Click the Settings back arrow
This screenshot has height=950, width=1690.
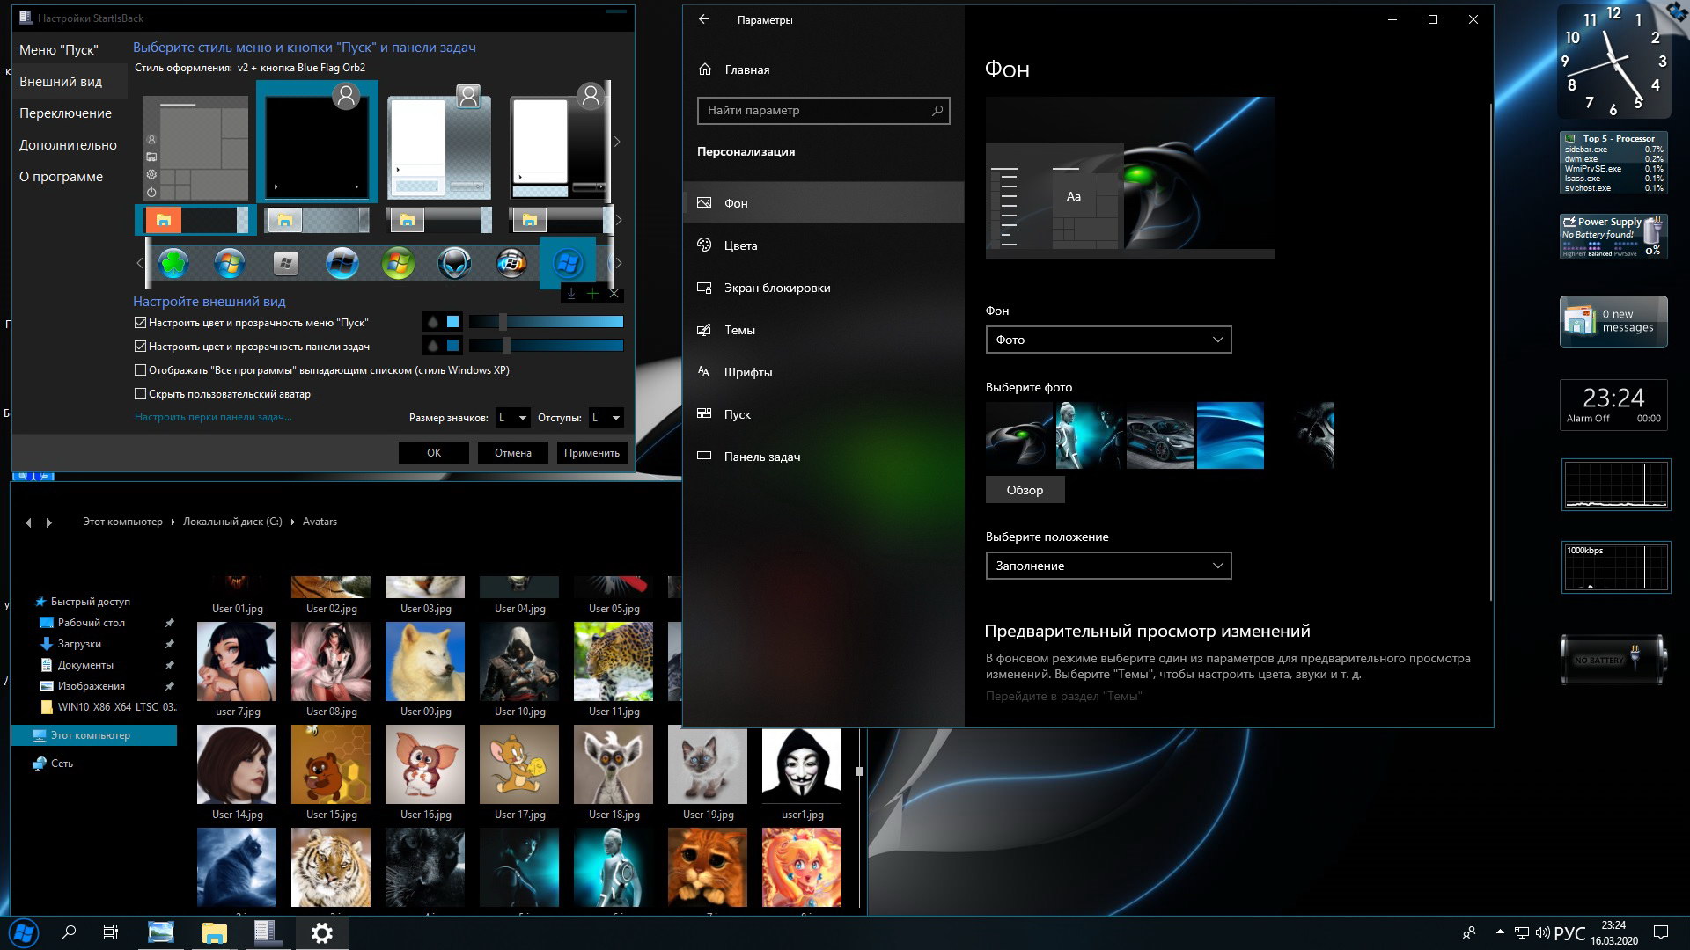(704, 19)
